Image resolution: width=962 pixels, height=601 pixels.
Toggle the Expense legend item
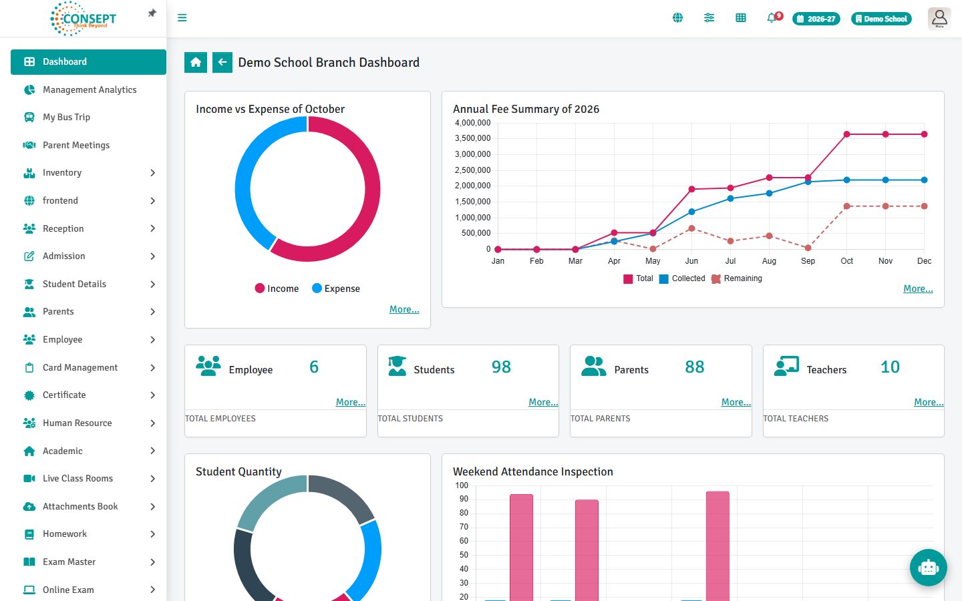[336, 288]
